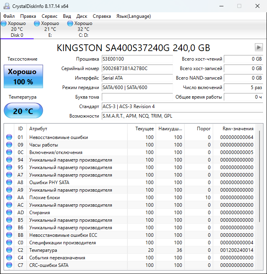Screen dimensions: 267x274
Task: Click the Режим передачи field SATA/600
Action: [x=137, y=88]
